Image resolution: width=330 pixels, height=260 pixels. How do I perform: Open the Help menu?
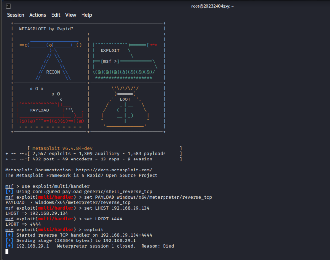coord(86,15)
